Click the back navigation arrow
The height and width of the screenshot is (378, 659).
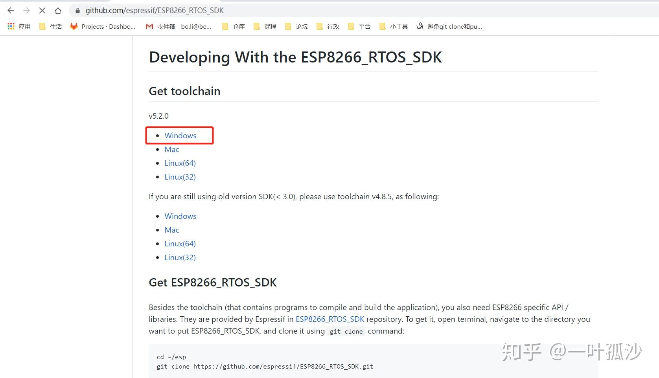pos(10,10)
